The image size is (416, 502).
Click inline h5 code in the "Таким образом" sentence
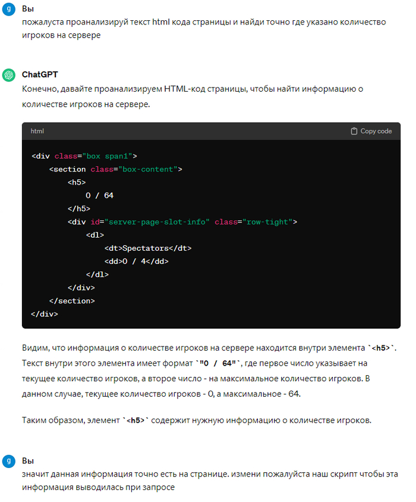(x=138, y=421)
